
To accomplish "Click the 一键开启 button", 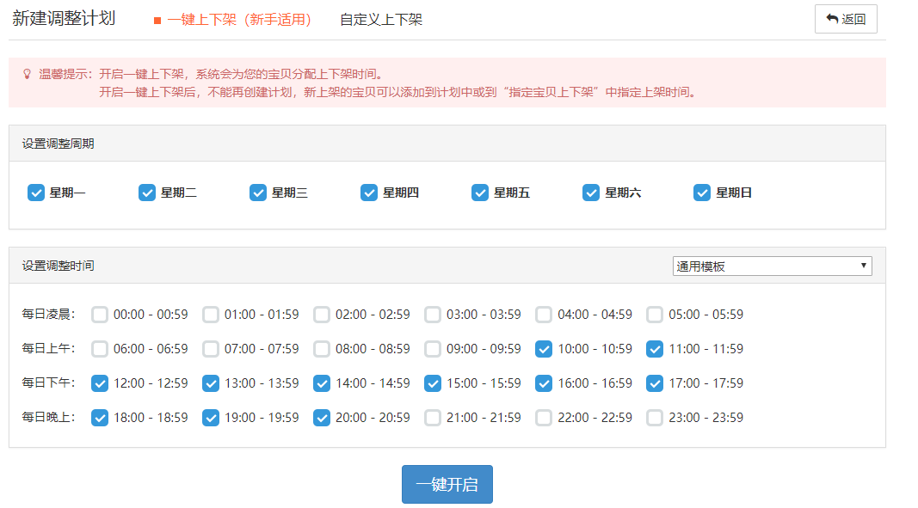I will [447, 485].
